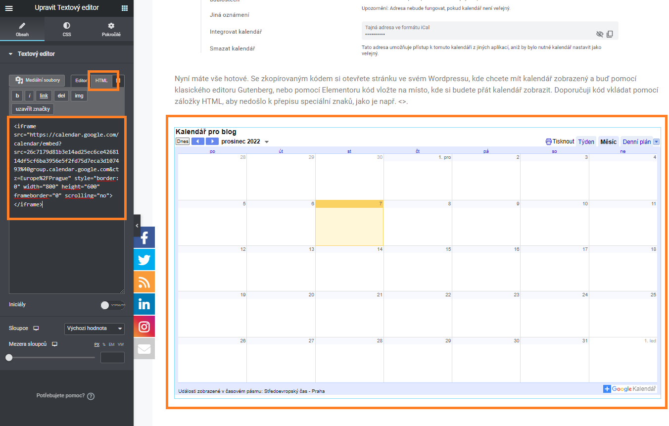Screen dimensions: 669x426
Task: Switch calendar to Denní plán view
Action: tap(637, 142)
